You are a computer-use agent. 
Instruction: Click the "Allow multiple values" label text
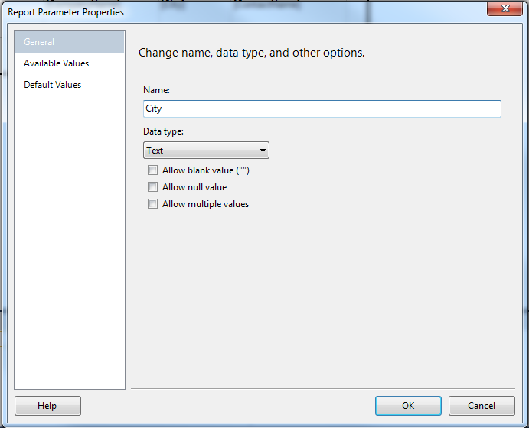[x=205, y=204]
